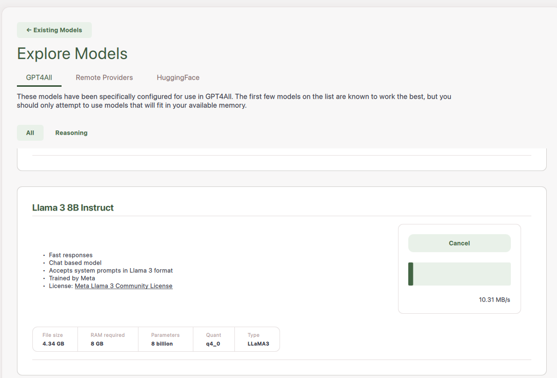Screen dimensions: 557x378
Task: Cancel the Llama 3 download
Action: (x=459, y=243)
